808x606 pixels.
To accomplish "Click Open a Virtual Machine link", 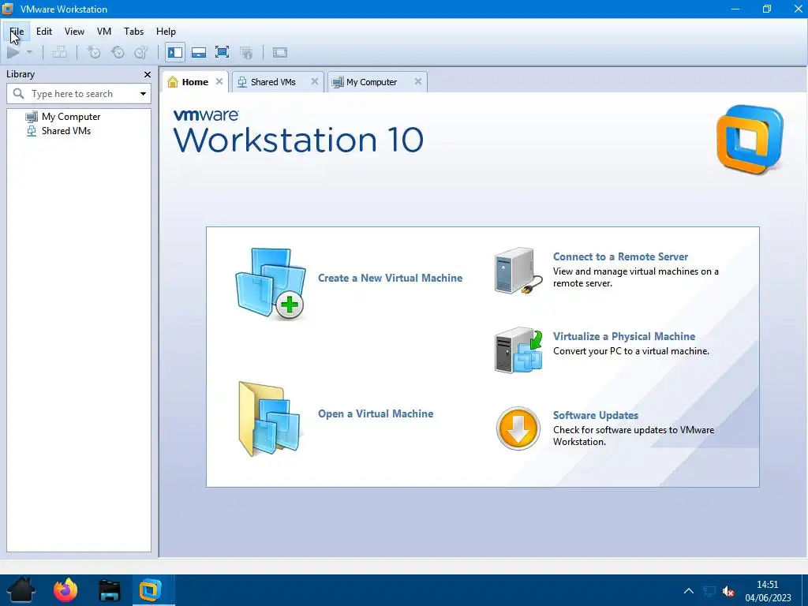I will tap(376, 413).
